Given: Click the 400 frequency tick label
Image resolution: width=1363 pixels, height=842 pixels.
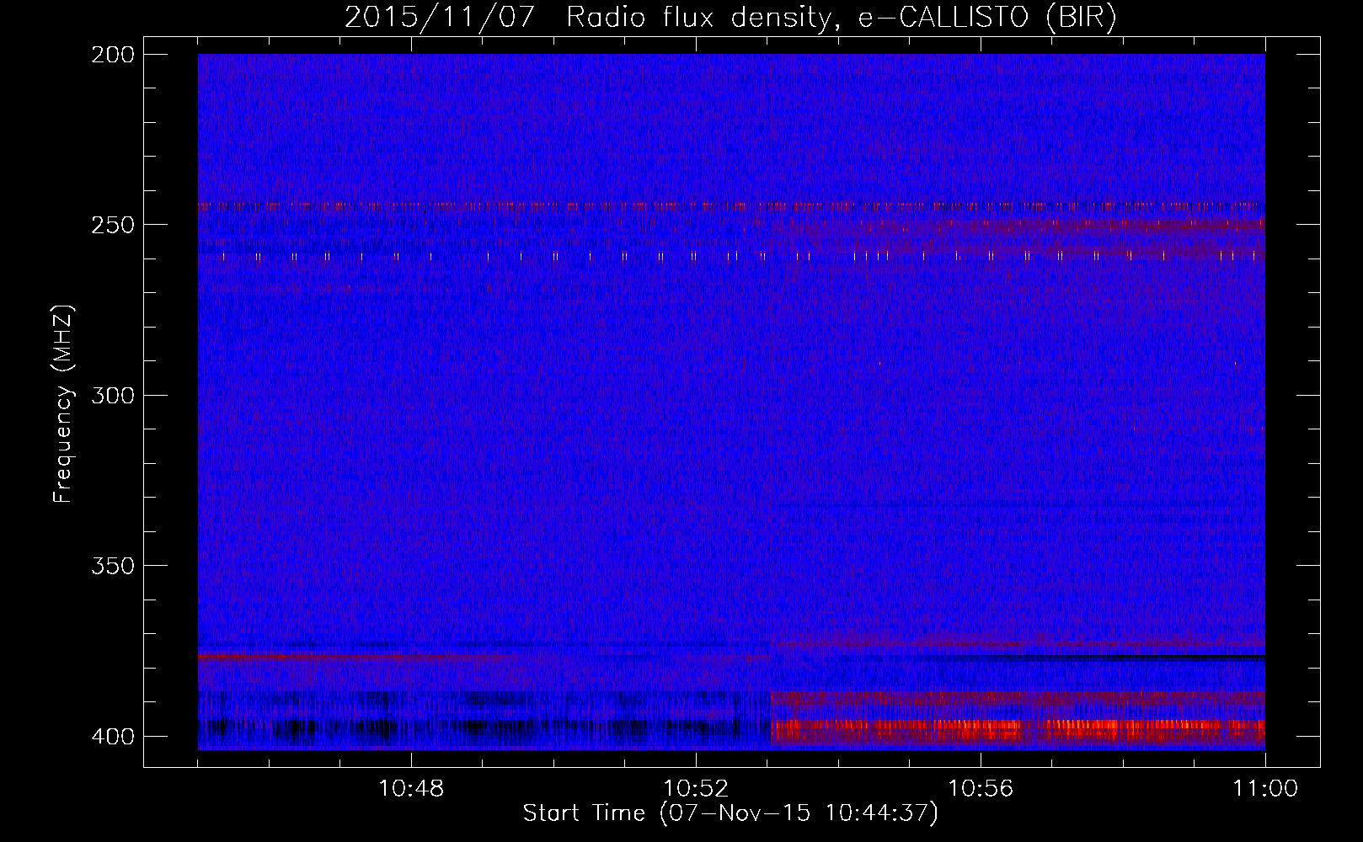Looking at the screenshot, I should coord(113,737).
